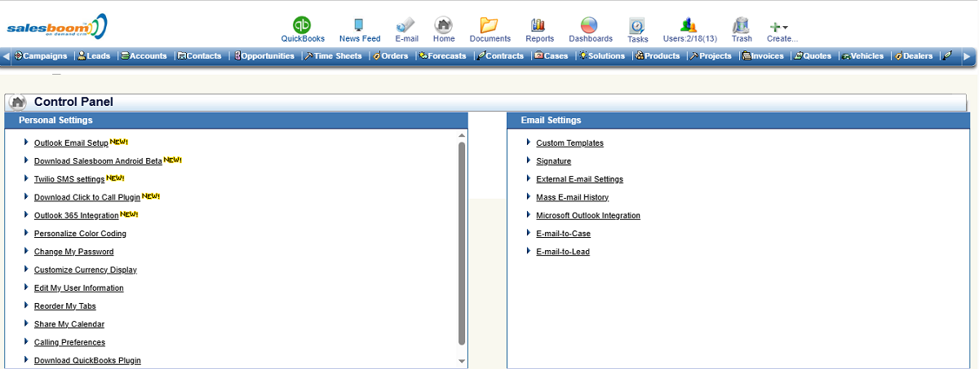Expand arrow beside Custom Templates
The height and width of the screenshot is (369, 979).
pyautogui.click(x=529, y=143)
